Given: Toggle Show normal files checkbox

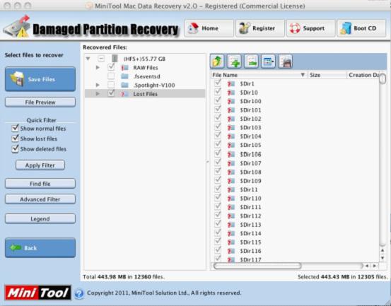Looking at the screenshot, I should (x=15, y=129).
